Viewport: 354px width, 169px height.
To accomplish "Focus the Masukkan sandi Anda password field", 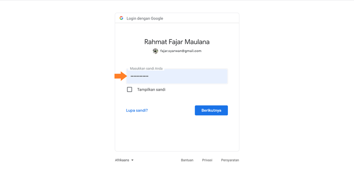I will (x=177, y=76).
